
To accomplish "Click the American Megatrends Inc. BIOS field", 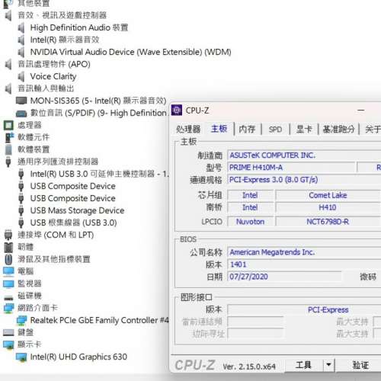I will (304, 252).
